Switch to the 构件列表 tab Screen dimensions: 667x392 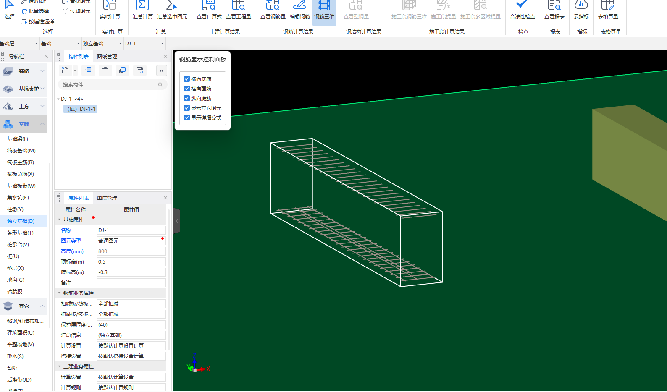(79, 57)
